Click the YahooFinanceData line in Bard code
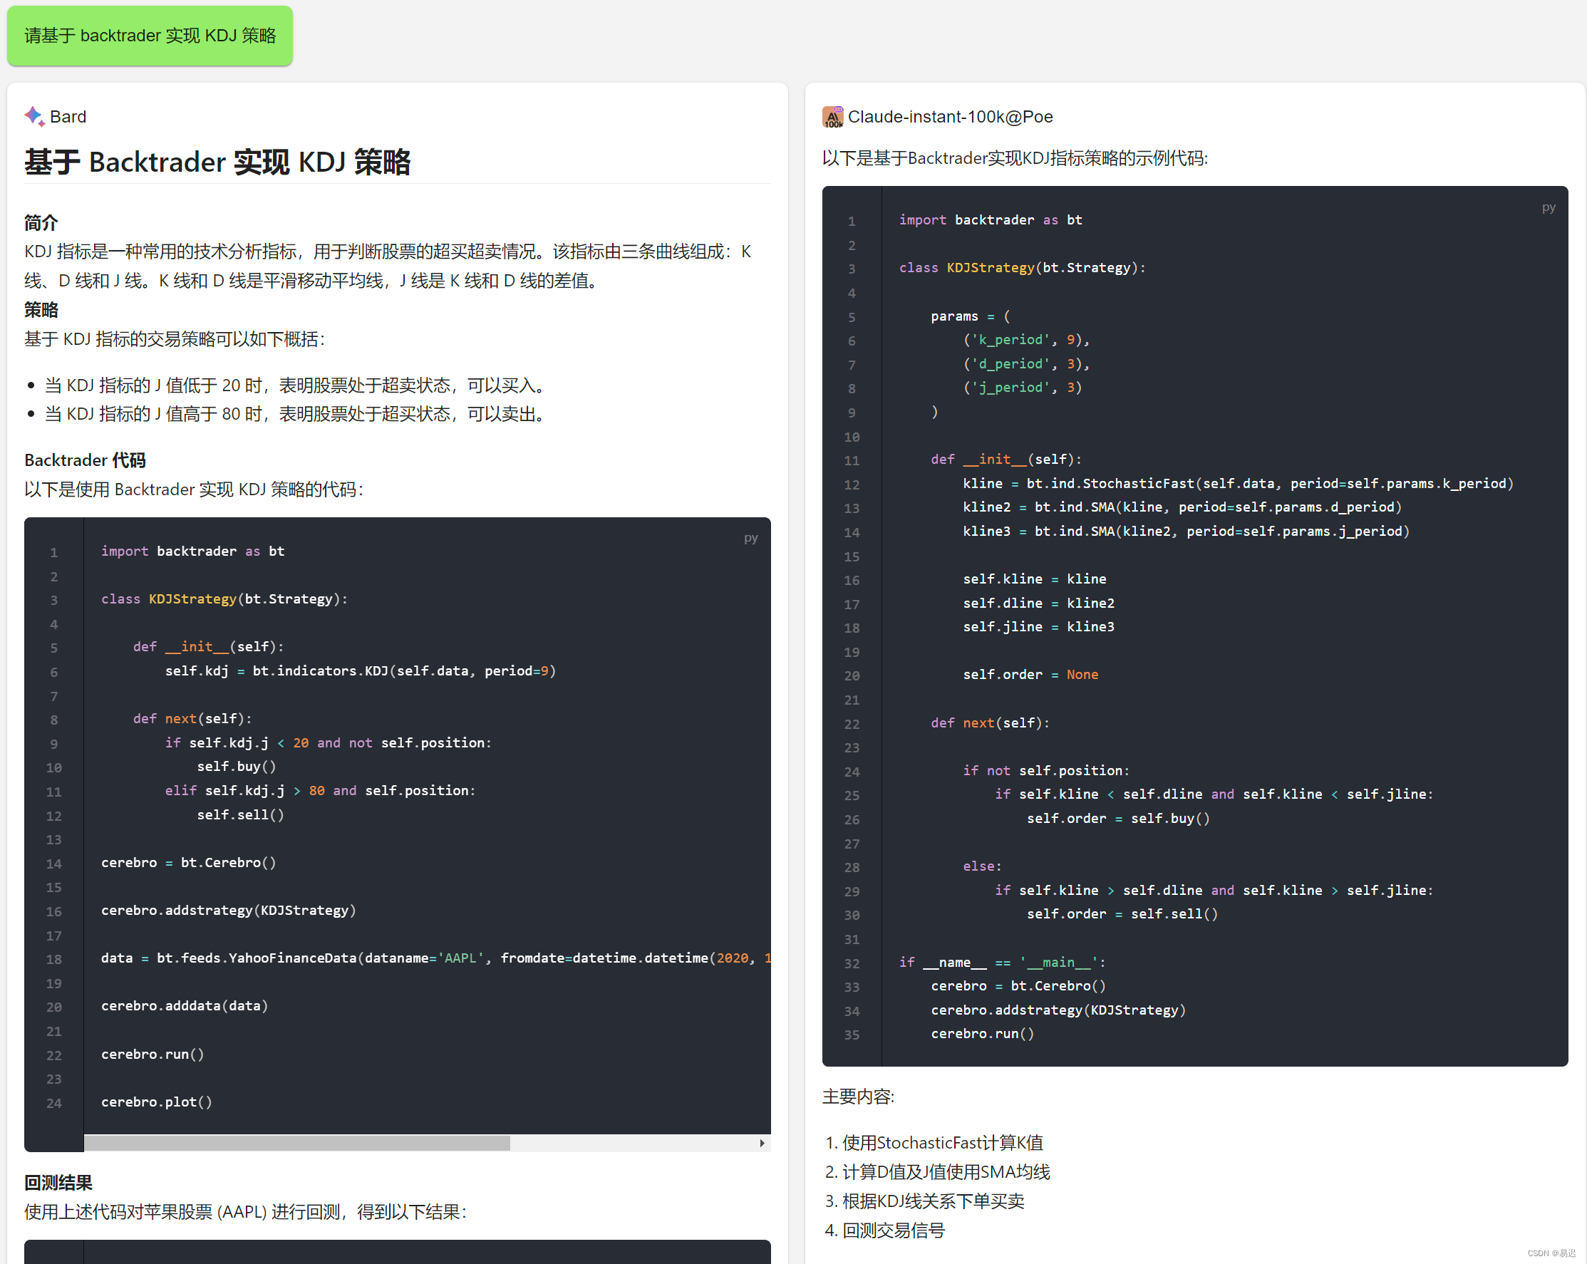The width and height of the screenshot is (1587, 1264). [x=435, y=958]
